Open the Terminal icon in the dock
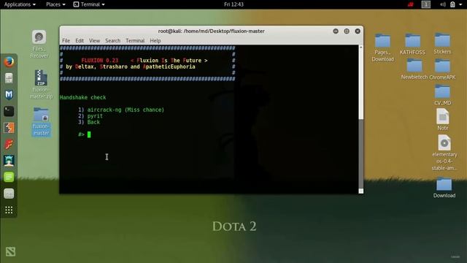This screenshot has height=263, width=467. [x=9, y=111]
